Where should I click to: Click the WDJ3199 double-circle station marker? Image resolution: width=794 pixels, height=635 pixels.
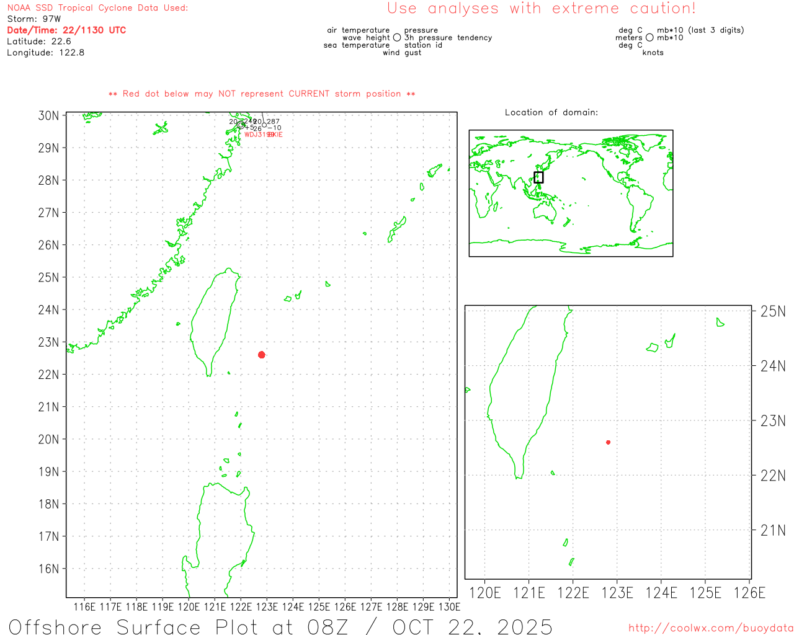tap(241, 125)
